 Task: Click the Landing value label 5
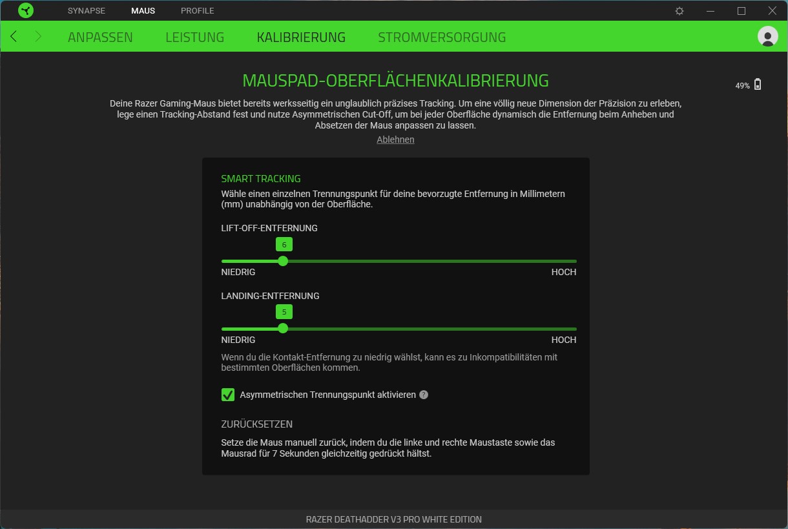[x=284, y=312]
